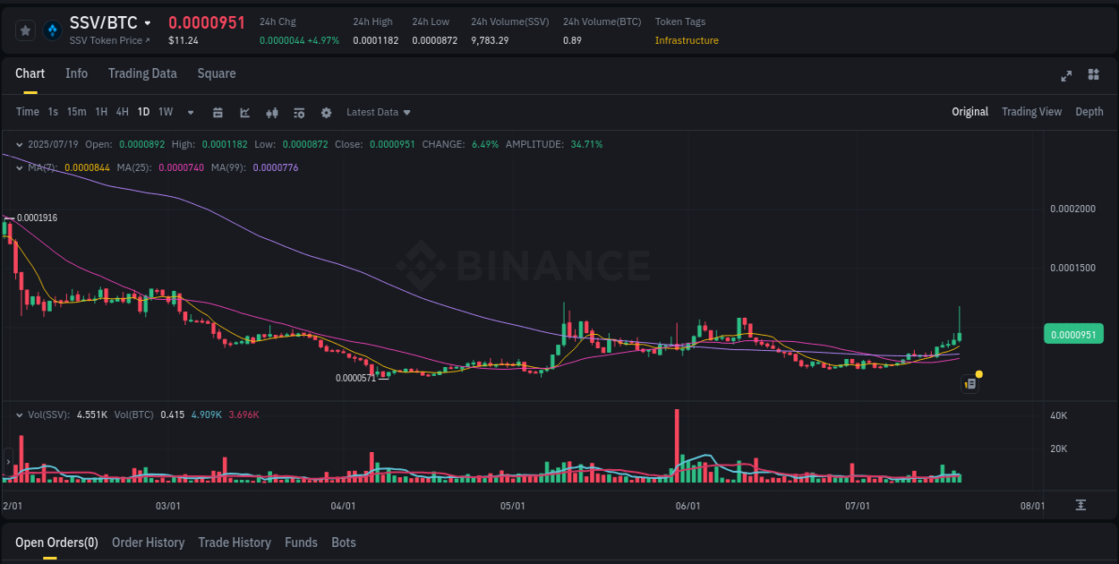Viewport: 1119px width, 564px height.
Task: Open the chart settings gear icon
Action: pyautogui.click(x=326, y=112)
